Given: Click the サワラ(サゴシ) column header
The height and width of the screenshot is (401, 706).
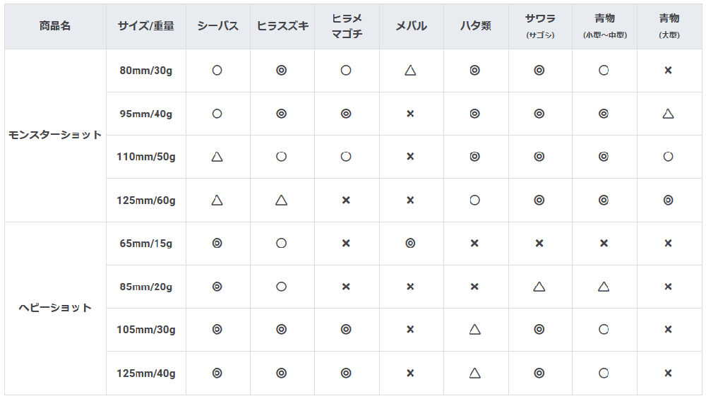Looking at the screenshot, I should [540, 26].
